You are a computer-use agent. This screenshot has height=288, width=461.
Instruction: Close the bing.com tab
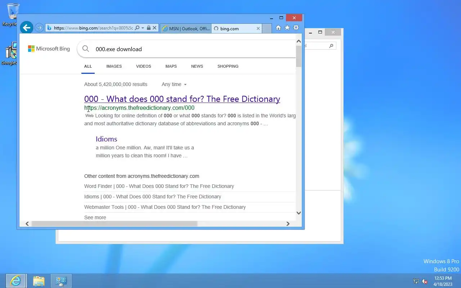(x=258, y=28)
